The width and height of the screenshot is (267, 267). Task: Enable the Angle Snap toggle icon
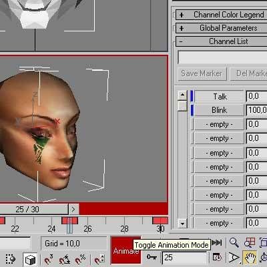(65, 259)
